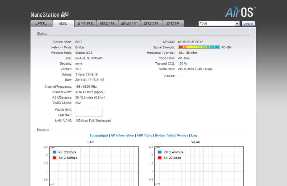This screenshot has height=186, width=287.
Task: Select the SYSTEM tab
Action: pyautogui.click(x=173, y=24)
